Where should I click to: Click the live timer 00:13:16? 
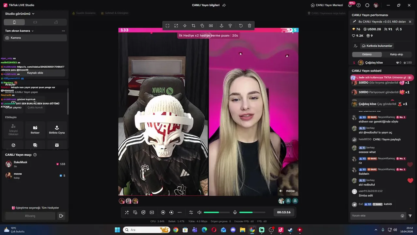pyautogui.click(x=284, y=212)
